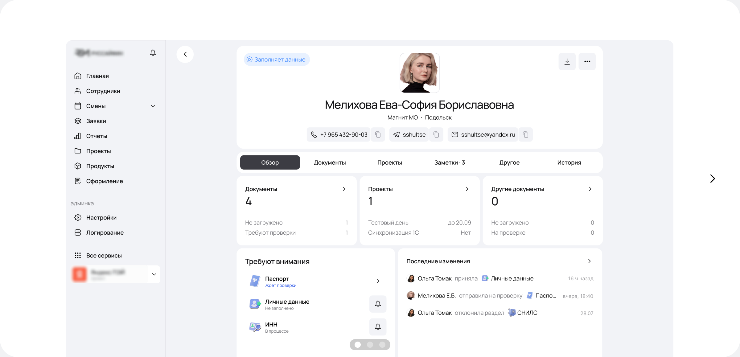This screenshot has width=740, height=357.
Task: Switch to the Другое tab
Action: point(509,162)
